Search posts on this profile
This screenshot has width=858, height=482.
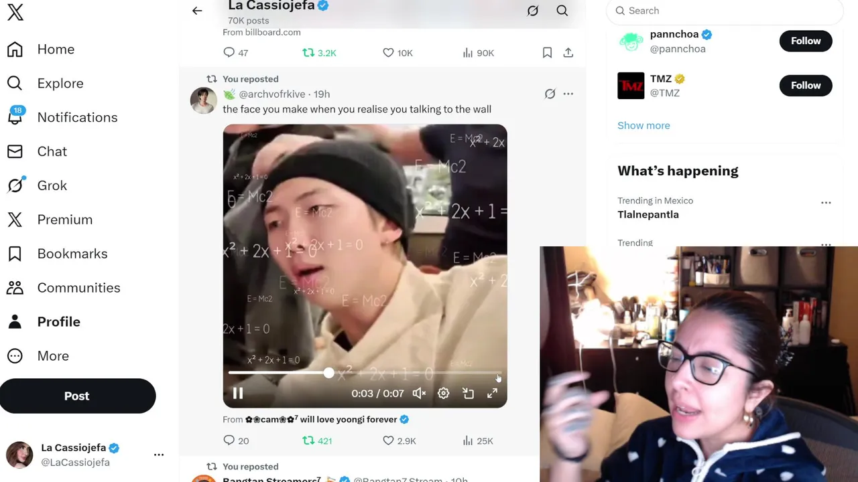[562, 11]
